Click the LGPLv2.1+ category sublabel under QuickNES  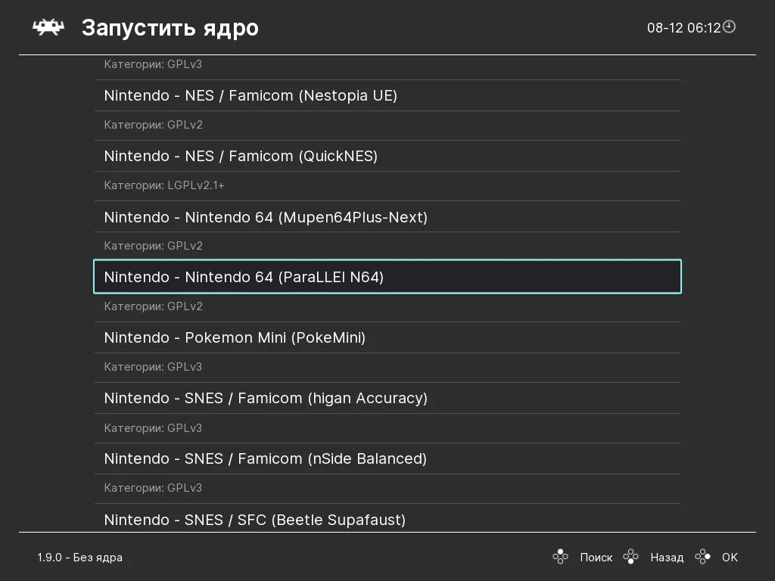[164, 185]
